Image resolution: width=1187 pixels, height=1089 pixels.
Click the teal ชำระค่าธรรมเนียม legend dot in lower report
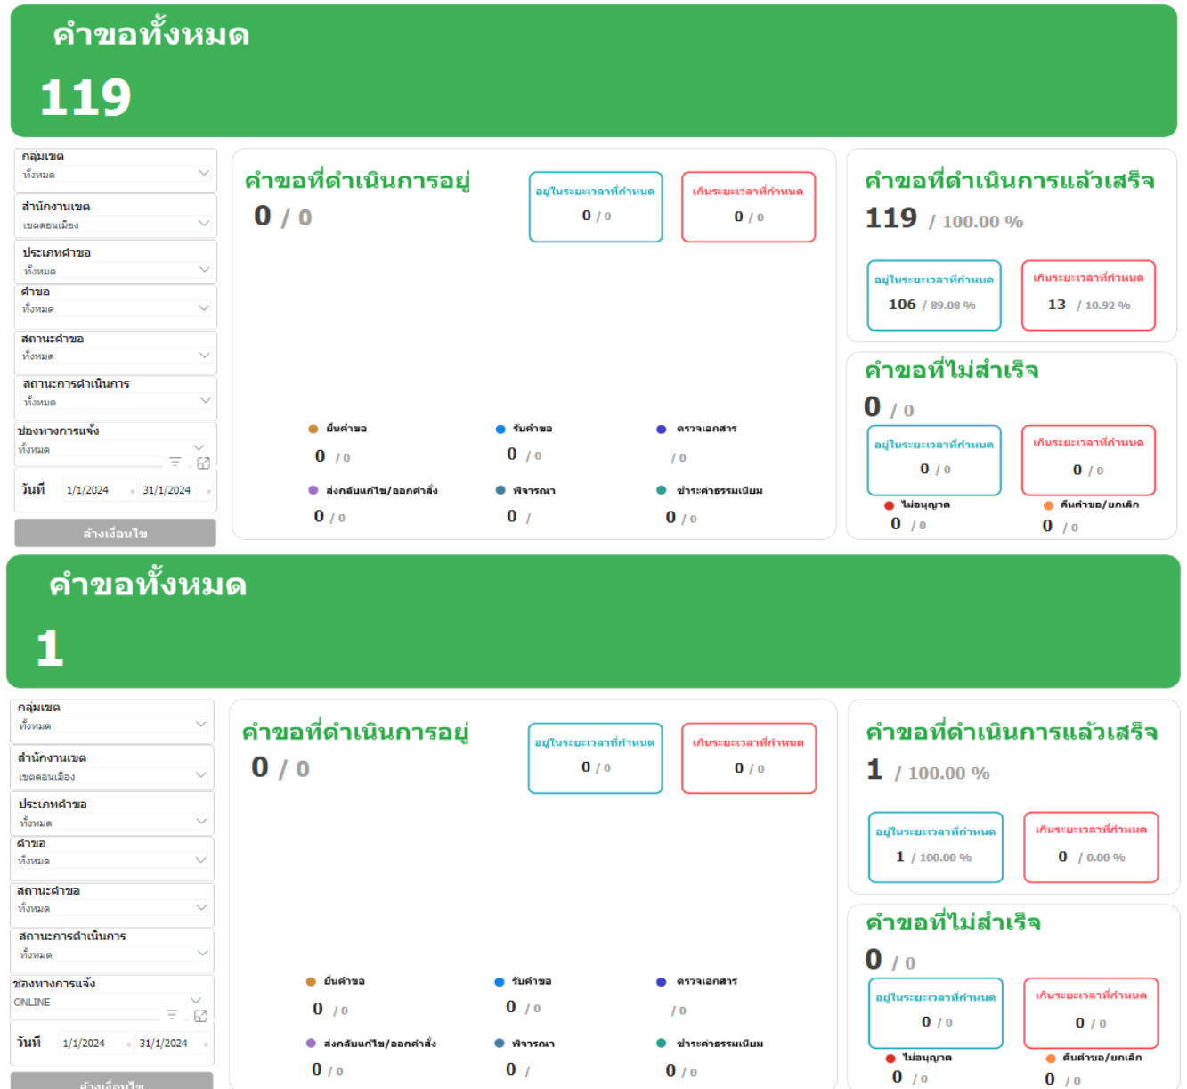pos(662,1043)
